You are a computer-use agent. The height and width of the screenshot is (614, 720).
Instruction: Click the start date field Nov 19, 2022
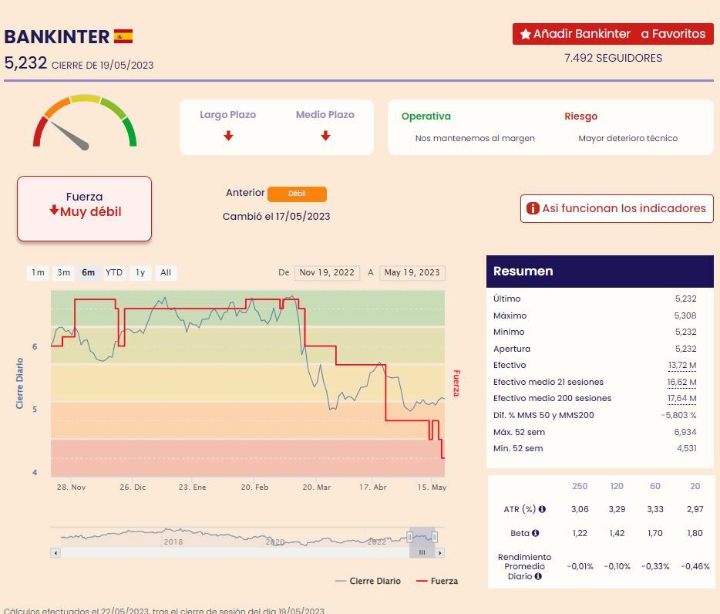click(x=327, y=272)
